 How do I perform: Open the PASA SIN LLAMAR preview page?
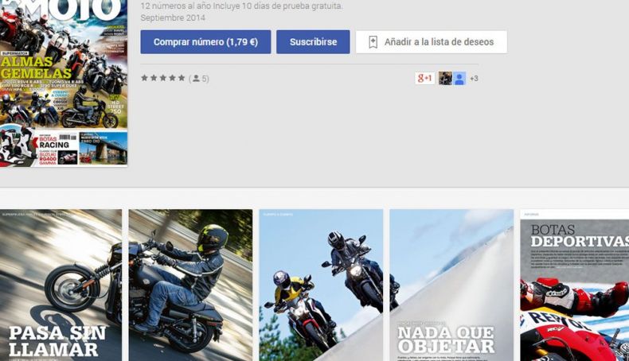click(x=61, y=285)
